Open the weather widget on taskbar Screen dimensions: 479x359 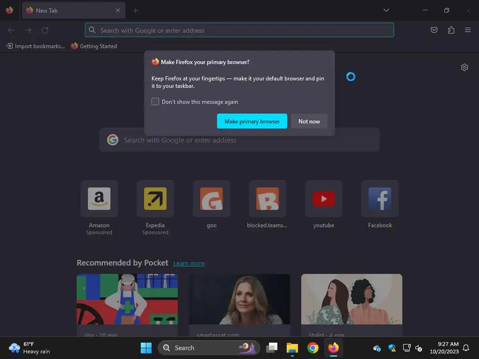click(29, 348)
